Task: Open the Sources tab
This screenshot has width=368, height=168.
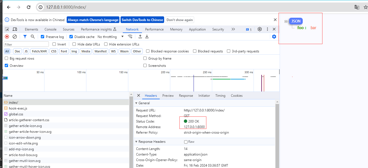Action: pyautogui.click(x=69, y=29)
